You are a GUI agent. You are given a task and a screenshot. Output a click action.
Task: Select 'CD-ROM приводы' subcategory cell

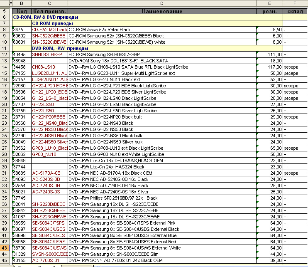click(x=157, y=23)
